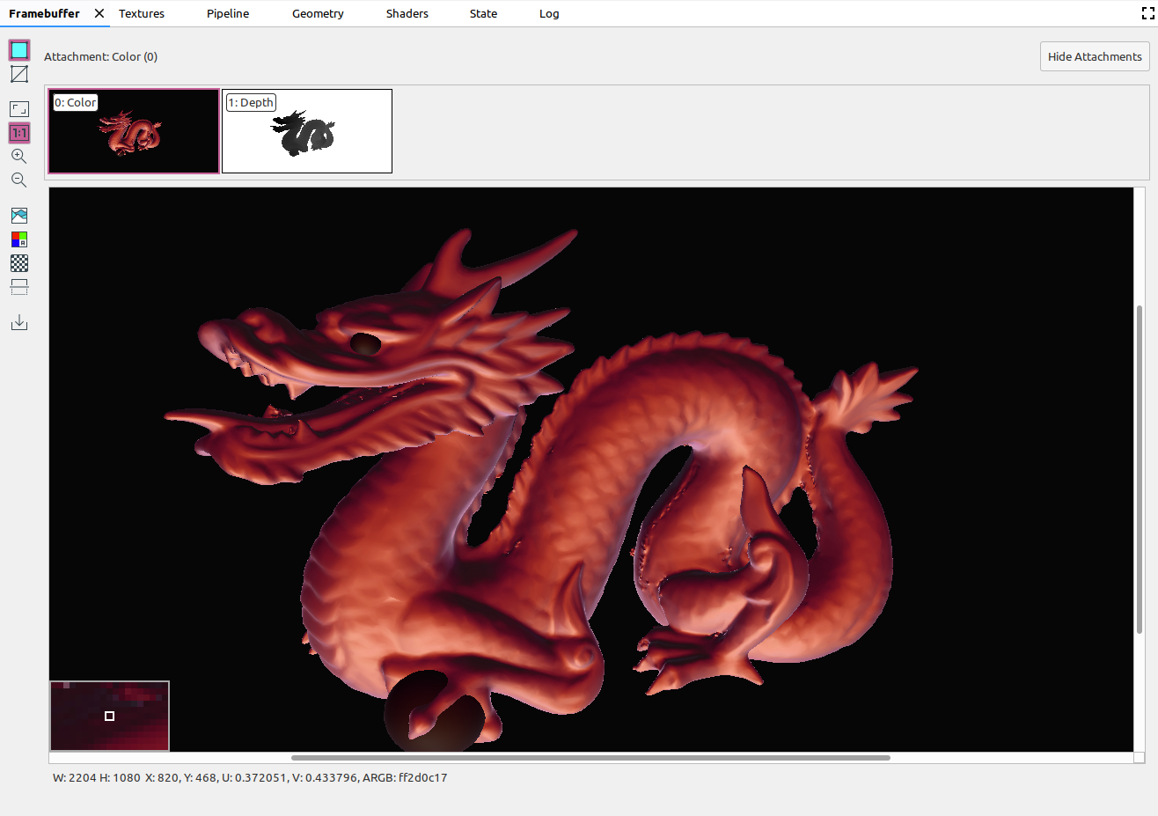Click the horizontal scrollbar under the image

tap(590, 757)
